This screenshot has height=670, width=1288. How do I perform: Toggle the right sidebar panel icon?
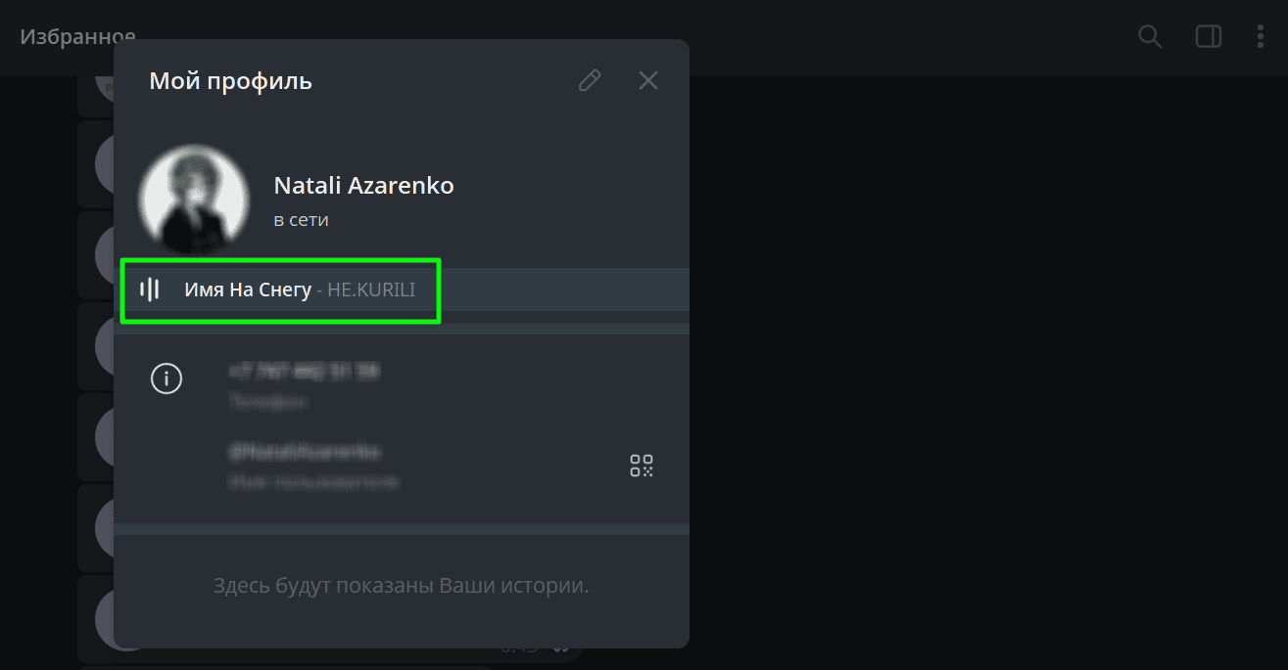1208,37
